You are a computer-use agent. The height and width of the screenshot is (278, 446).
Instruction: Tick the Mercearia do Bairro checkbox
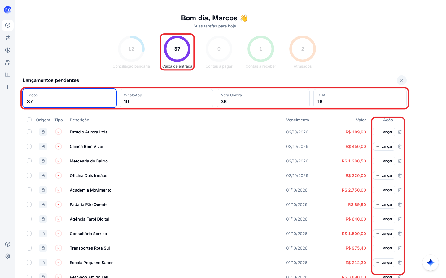click(29, 161)
